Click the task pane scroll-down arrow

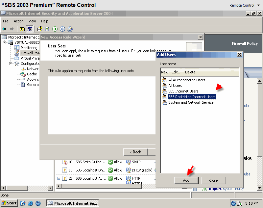[259, 188]
